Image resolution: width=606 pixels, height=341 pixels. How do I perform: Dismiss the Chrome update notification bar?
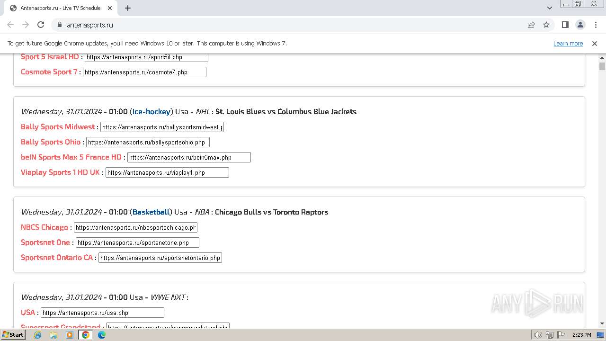point(595,43)
